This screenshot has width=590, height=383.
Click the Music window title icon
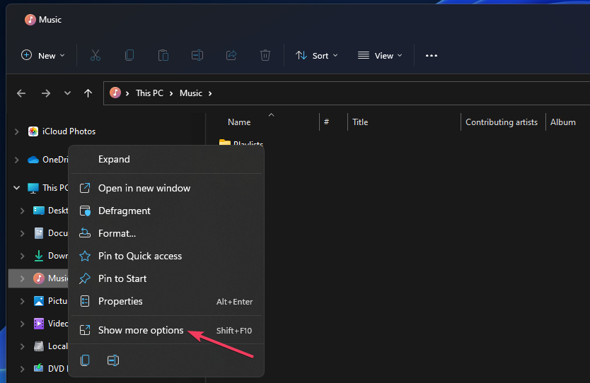pos(30,20)
